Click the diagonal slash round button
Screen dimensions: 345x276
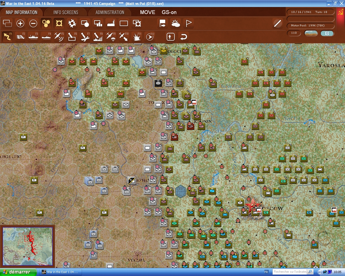coord(277,23)
